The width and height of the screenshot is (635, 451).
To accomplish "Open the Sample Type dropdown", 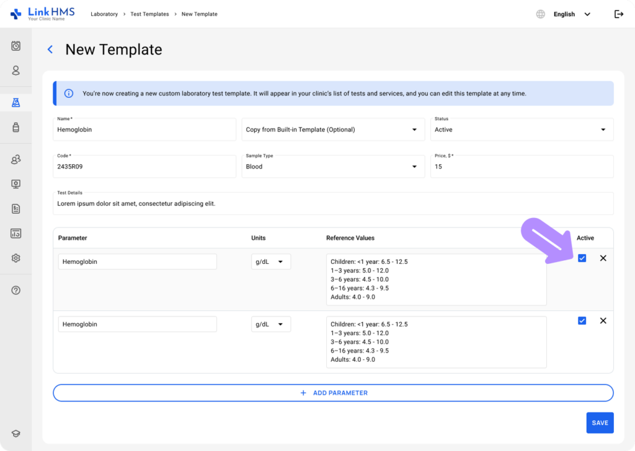I will 333,166.
